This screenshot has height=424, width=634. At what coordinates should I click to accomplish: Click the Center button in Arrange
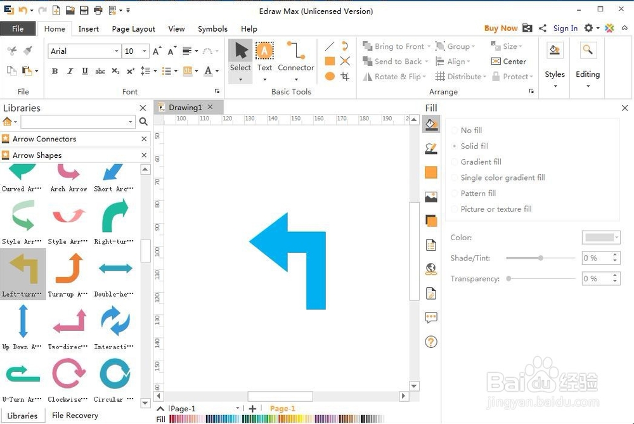click(x=508, y=61)
